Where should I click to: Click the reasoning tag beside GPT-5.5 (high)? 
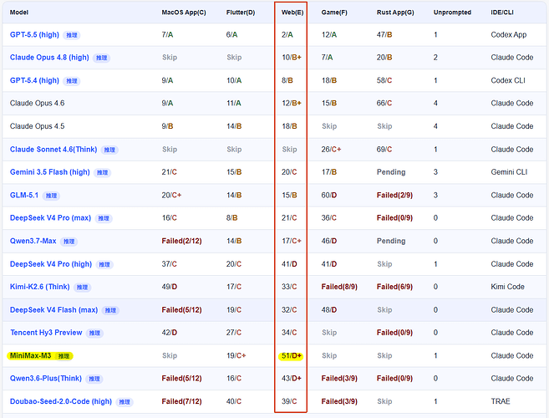point(72,35)
